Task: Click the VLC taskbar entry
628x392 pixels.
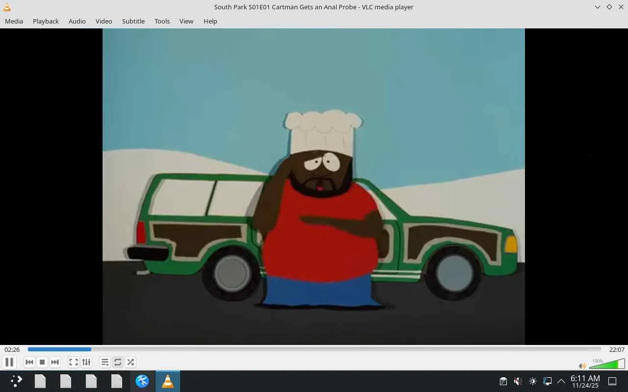Action: [x=168, y=381]
